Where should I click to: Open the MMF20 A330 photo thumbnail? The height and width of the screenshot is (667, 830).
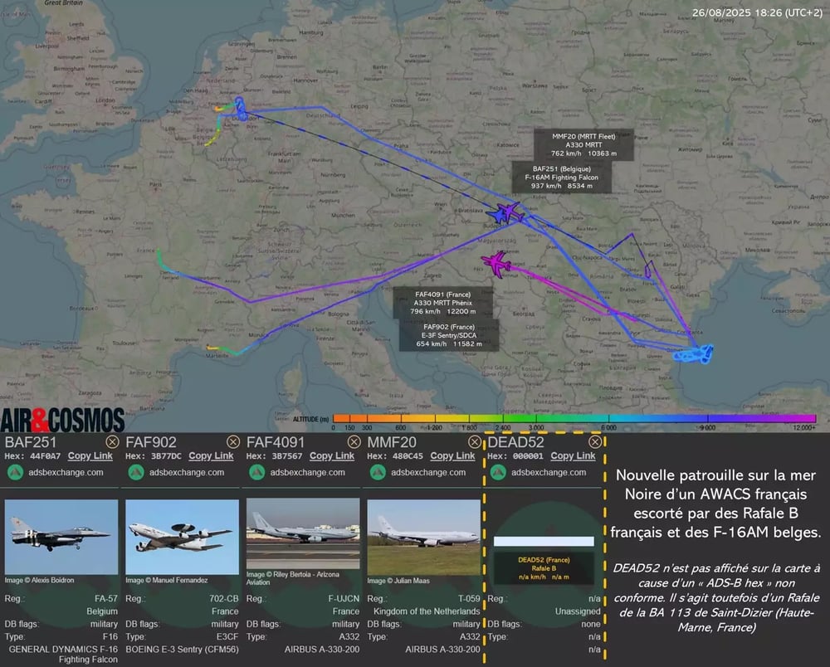pyautogui.click(x=423, y=538)
